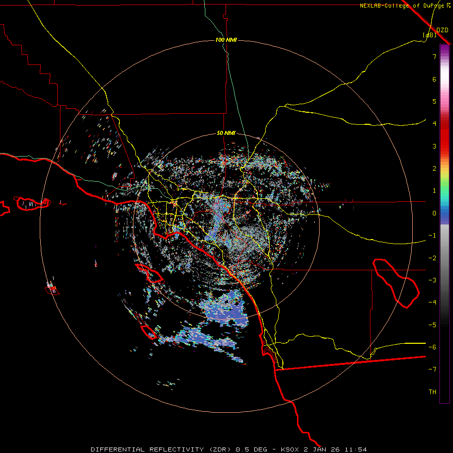
Task: Click the color scale label "-5"
Action: (x=432, y=325)
